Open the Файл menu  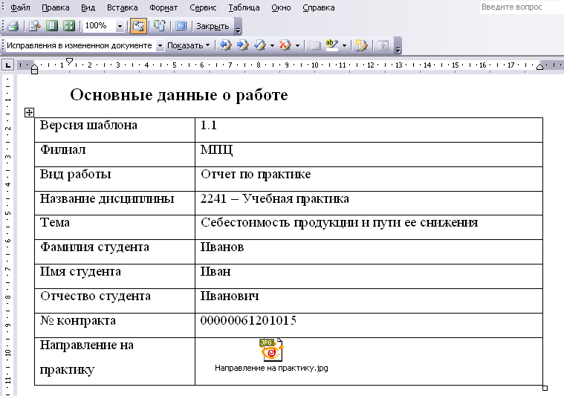(20, 7)
